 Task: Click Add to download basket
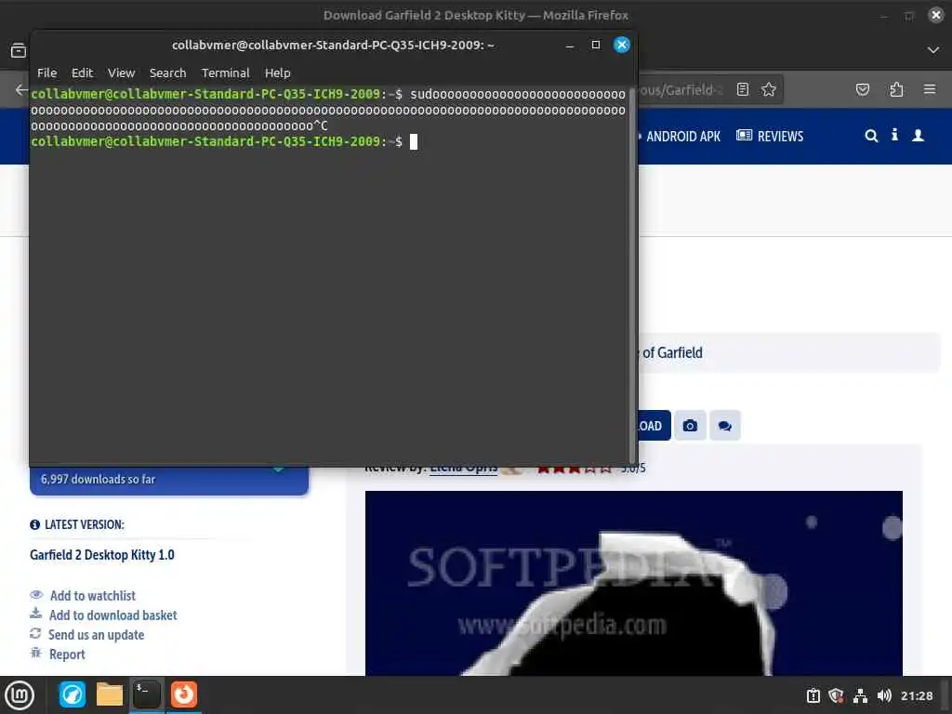[x=112, y=615]
